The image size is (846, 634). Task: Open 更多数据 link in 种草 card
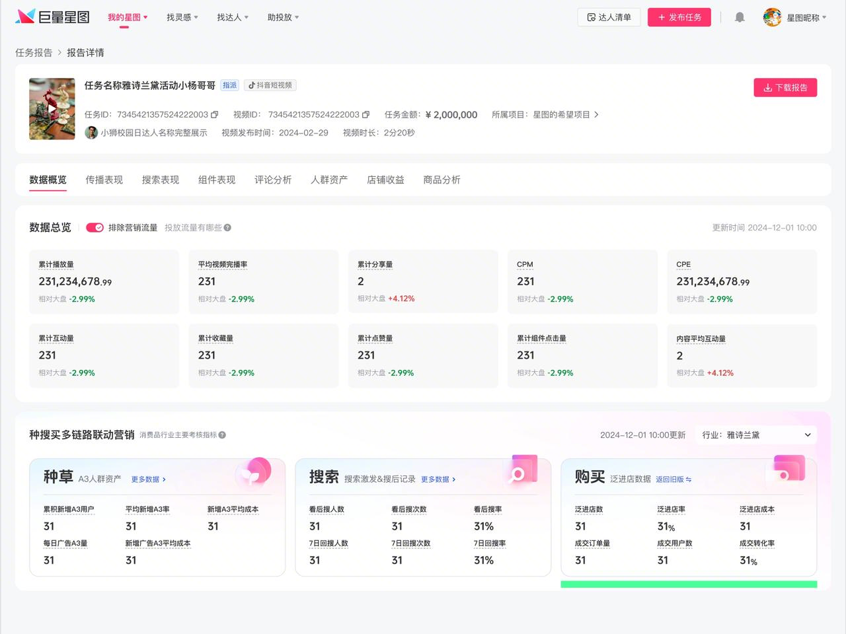148,479
